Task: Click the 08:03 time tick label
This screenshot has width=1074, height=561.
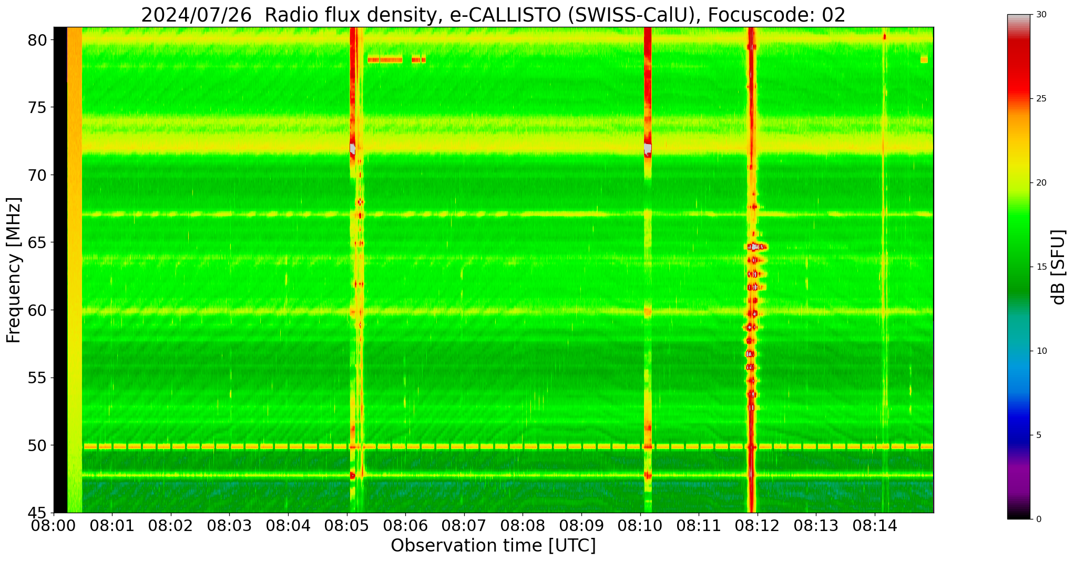Action: coord(229,526)
